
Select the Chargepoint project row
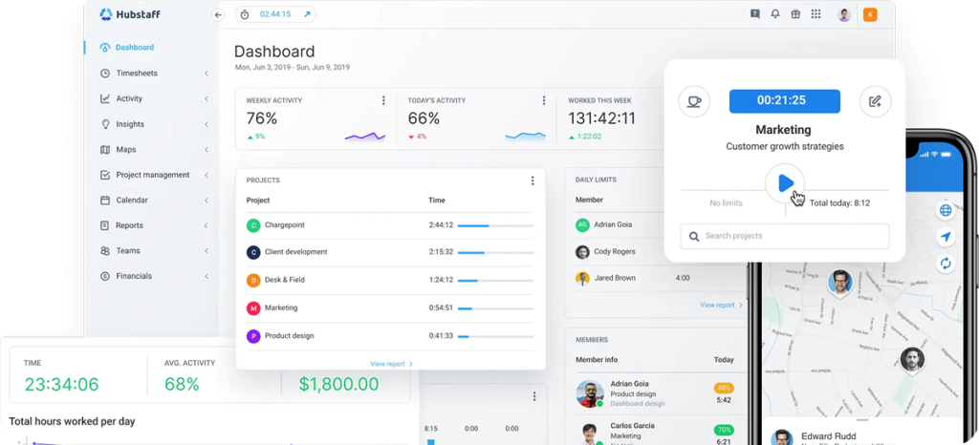(x=390, y=225)
